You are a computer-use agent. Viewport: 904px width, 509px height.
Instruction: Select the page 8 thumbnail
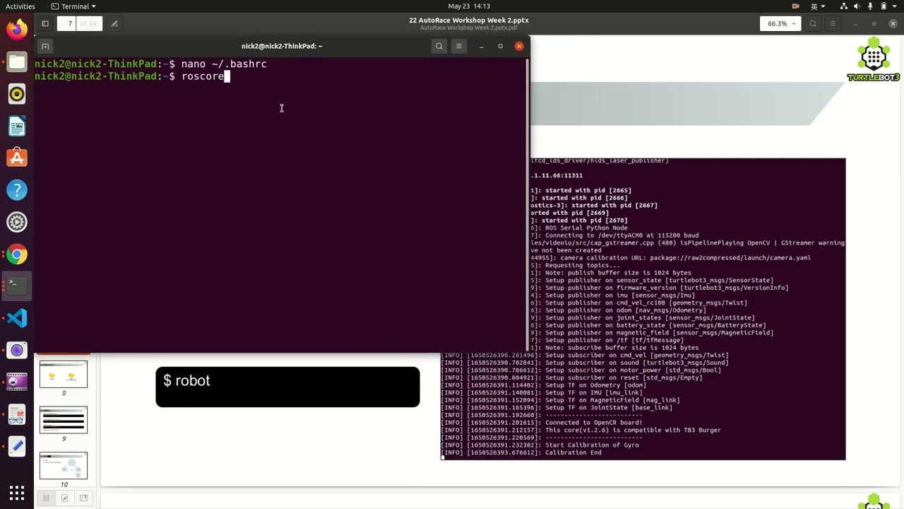click(64, 375)
